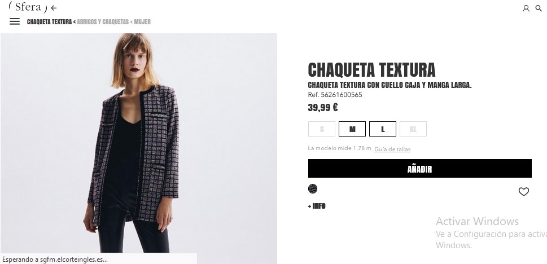
Task: Click Chaqueta Textura breadcrumb item
Action: pos(49,21)
